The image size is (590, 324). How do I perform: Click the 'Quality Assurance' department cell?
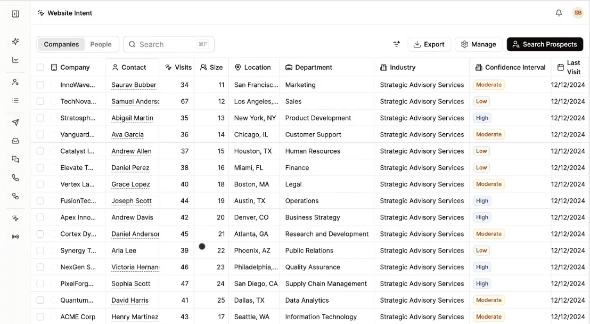(x=313, y=267)
